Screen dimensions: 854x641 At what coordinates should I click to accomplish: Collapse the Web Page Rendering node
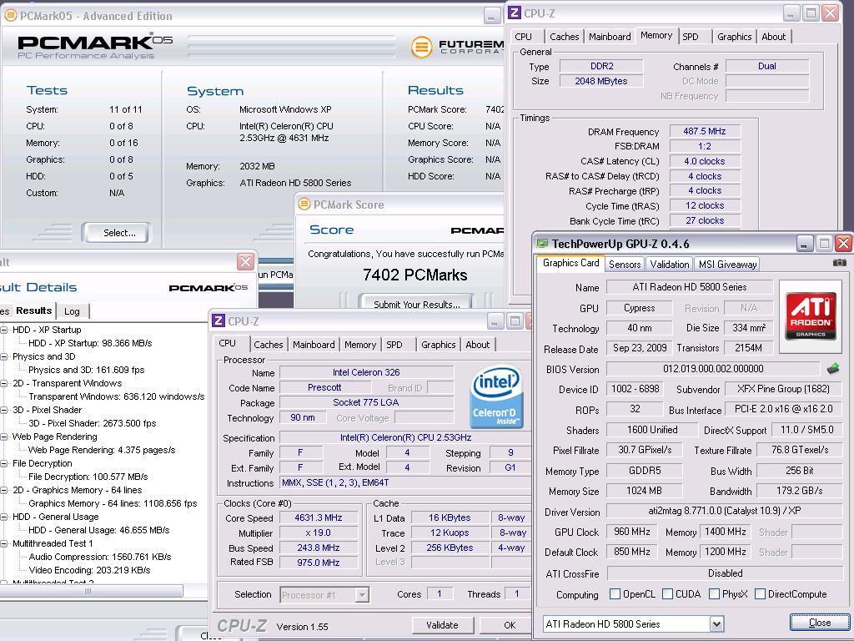coord(4,437)
